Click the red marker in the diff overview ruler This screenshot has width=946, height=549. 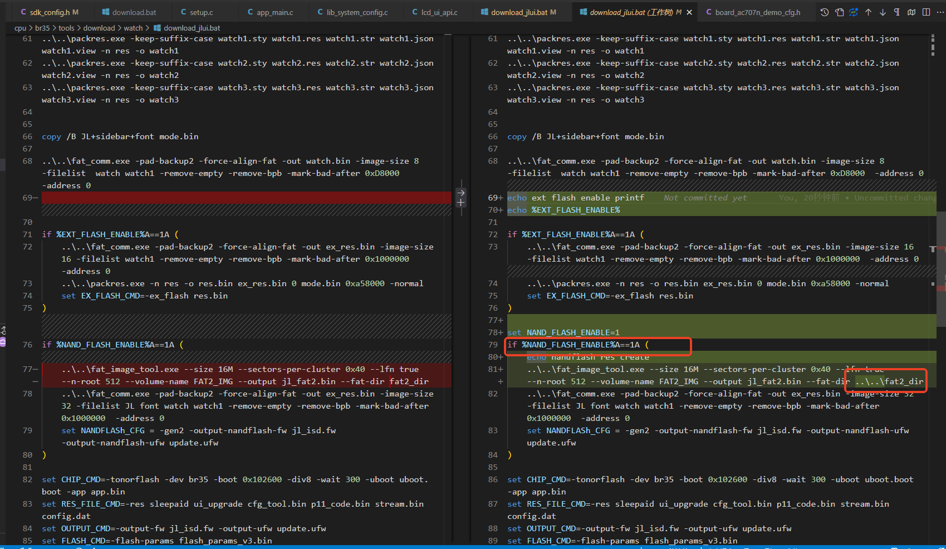pos(941,288)
